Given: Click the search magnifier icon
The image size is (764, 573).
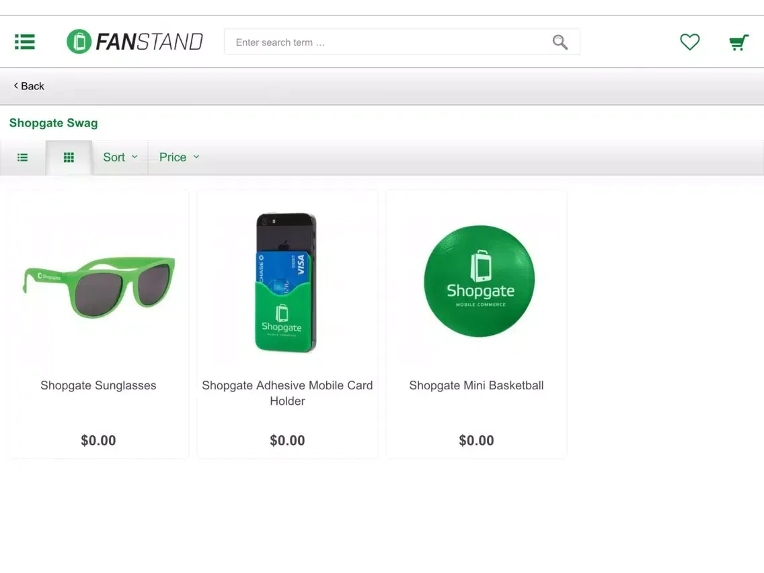Looking at the screenshot, I should pos(560,42).
